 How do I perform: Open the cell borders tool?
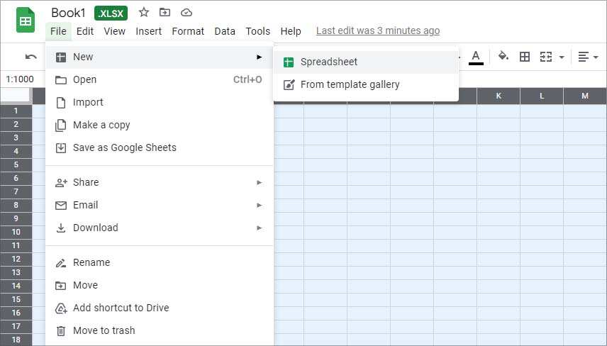pos(525,57)
